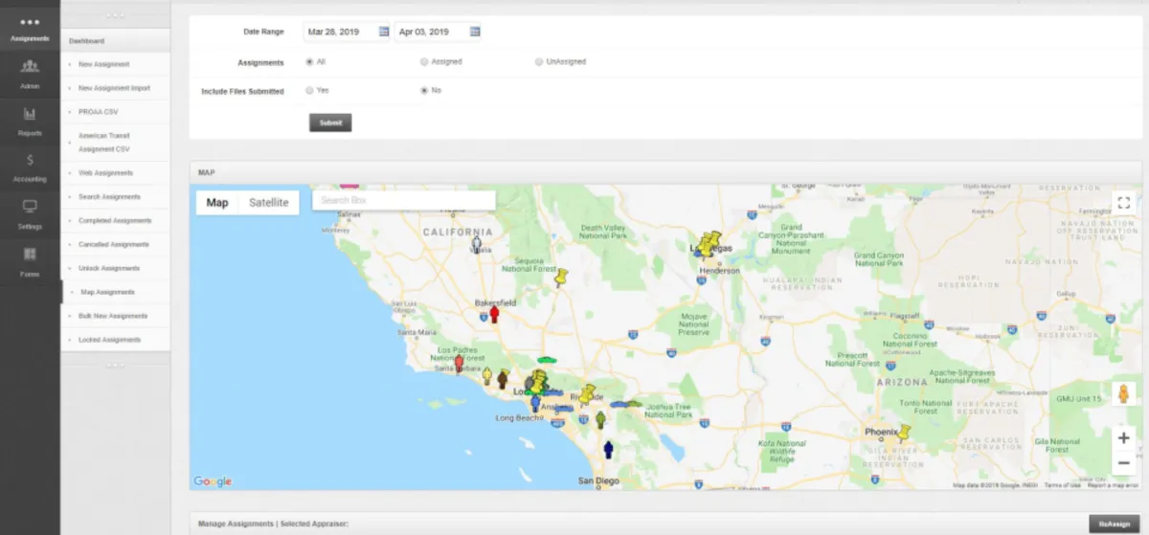The height and width of the screenshot is (535, 1149).
Task: Open calendar picker for Apr 03, 2019
Action: (475, 32)
